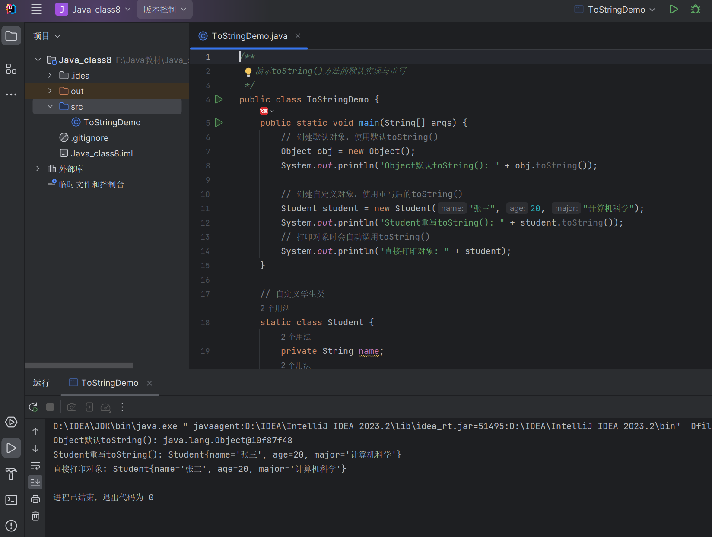
Task: Open the 版本控制 dropdown
Action: point(165,10)
